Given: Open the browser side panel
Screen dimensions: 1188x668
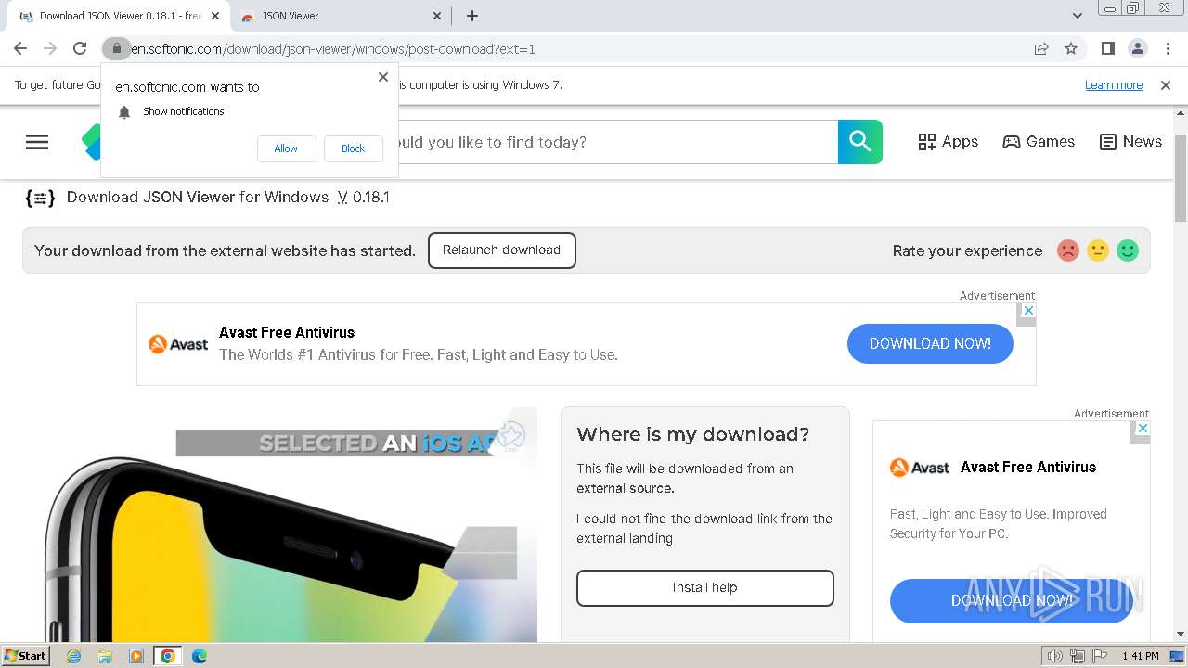Looking at the screenshot, I should coord(1107,48).
